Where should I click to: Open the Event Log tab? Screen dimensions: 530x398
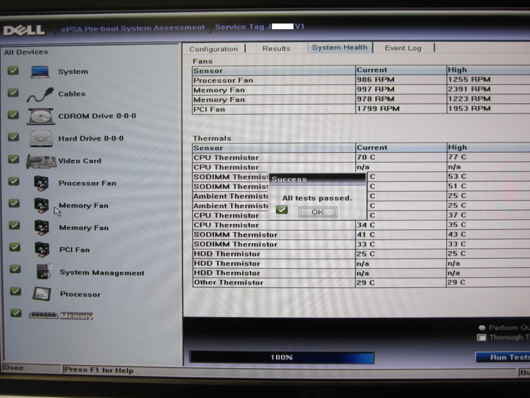[x=403, y=48]
